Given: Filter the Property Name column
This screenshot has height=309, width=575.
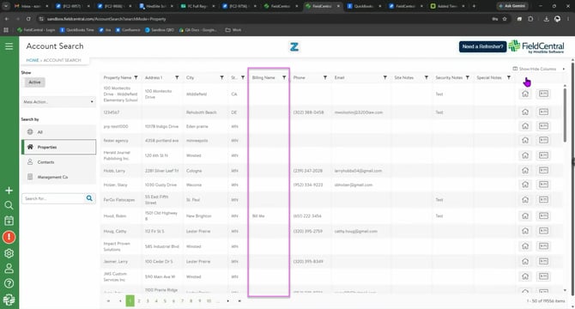Looking at the screenshot, I should click(136, 78).
